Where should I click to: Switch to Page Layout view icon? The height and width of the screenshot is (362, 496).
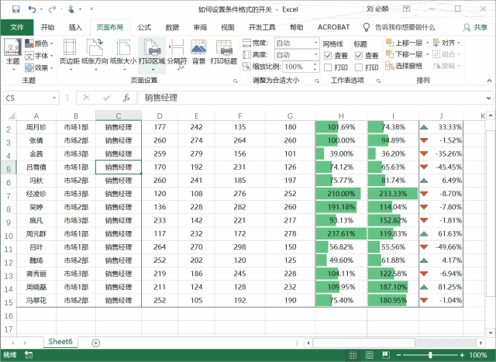370,355
